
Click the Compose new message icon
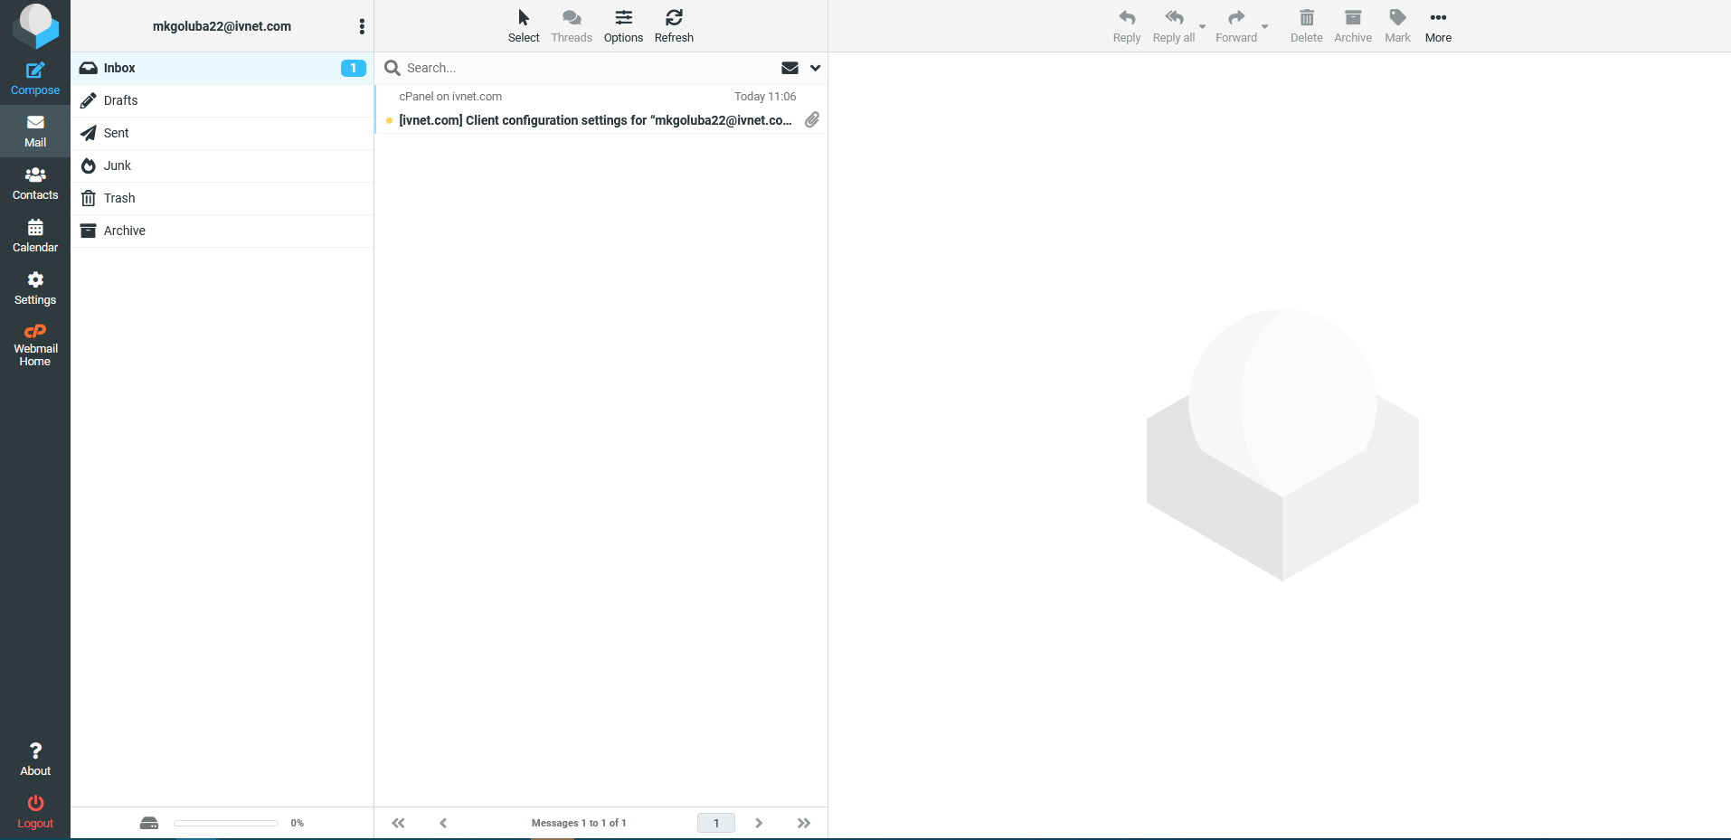35,71
